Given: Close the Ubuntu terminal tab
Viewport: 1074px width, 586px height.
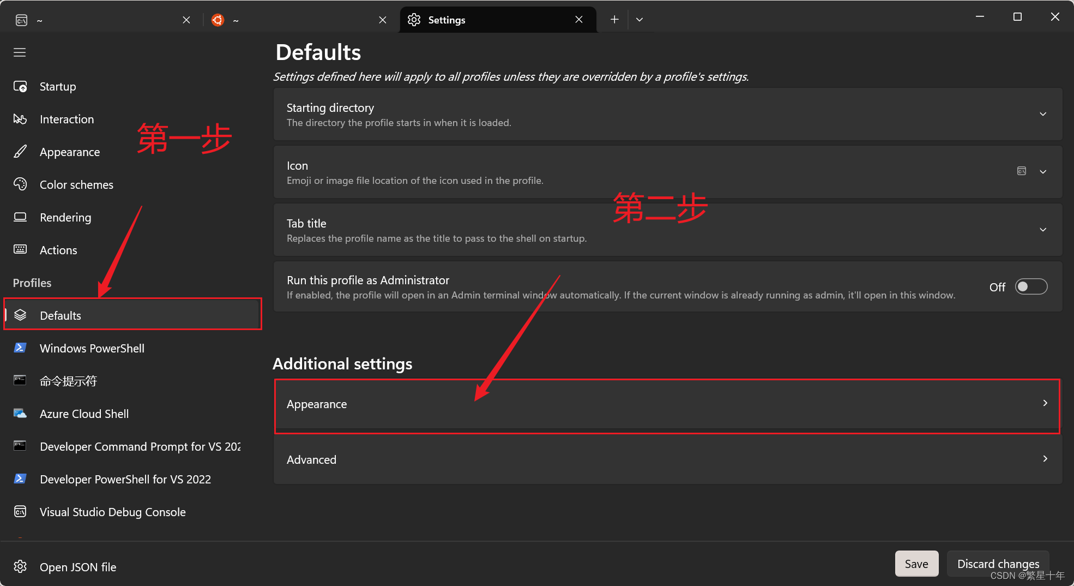Looking at the screenshot, I should [x=383, y=20].
